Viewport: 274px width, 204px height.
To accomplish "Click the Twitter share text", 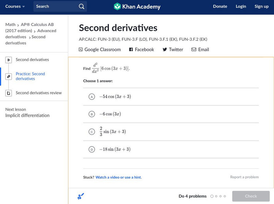I will 176,49.
